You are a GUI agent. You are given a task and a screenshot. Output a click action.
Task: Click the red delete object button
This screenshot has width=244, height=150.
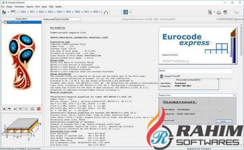(39, 109)
